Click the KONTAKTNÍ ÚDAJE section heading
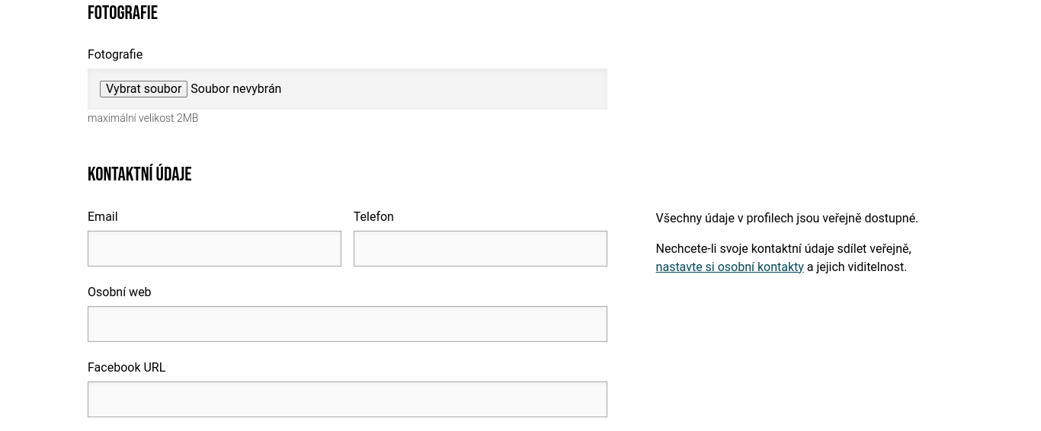Image resolution: width=1041 pixels, height=431 pixels. click(139, 174)
